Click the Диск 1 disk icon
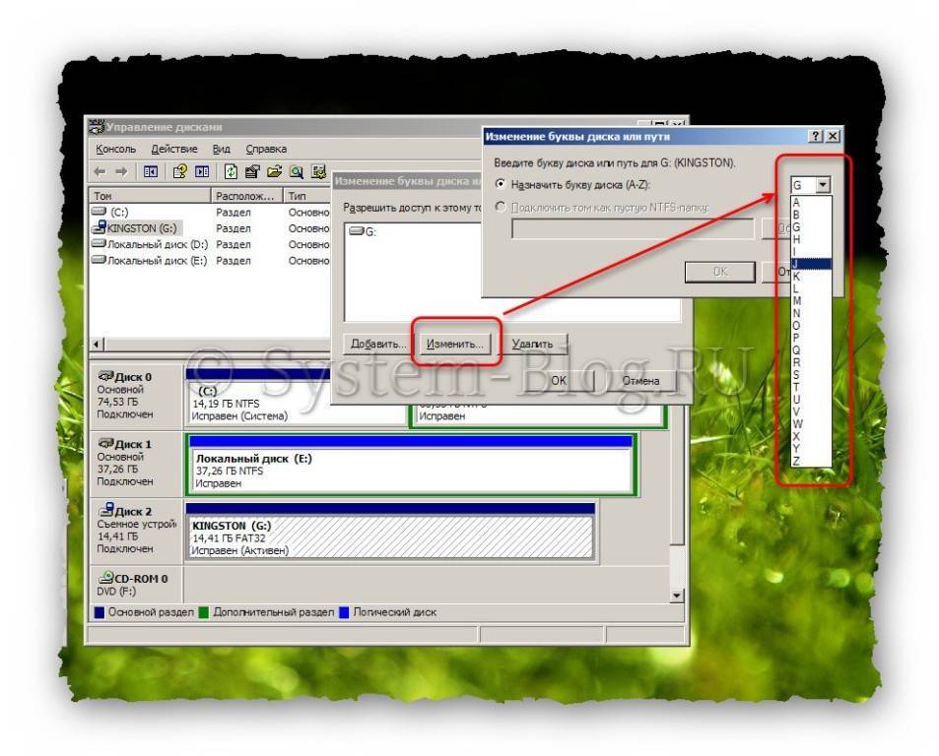Image resolution: width=939 pixels, height=756 pixels. (x=106, y=443)
